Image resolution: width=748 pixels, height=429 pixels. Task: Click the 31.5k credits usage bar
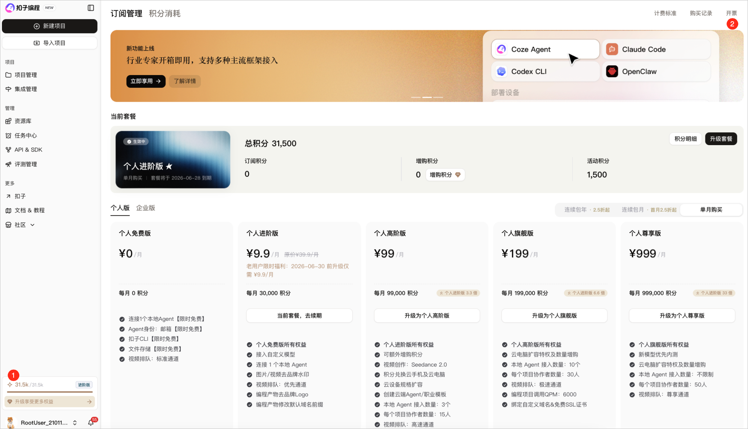pyautogui.click(x=50, y=392)
